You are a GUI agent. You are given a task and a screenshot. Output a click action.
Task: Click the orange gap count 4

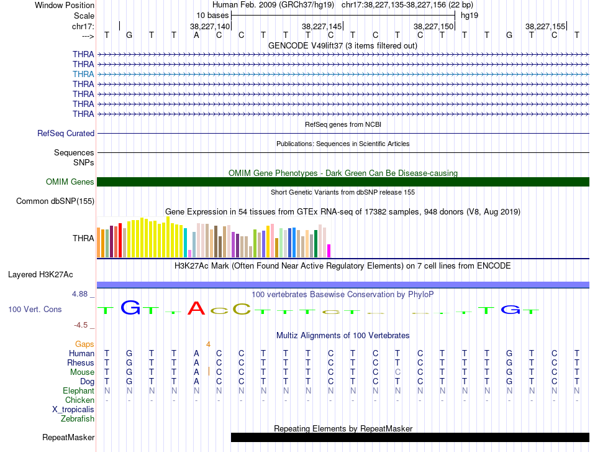pos(208,344)
